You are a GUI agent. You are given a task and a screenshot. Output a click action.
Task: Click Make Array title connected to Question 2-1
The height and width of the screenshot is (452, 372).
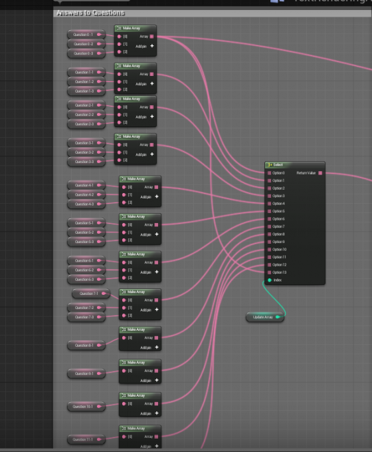coord(136,99)
